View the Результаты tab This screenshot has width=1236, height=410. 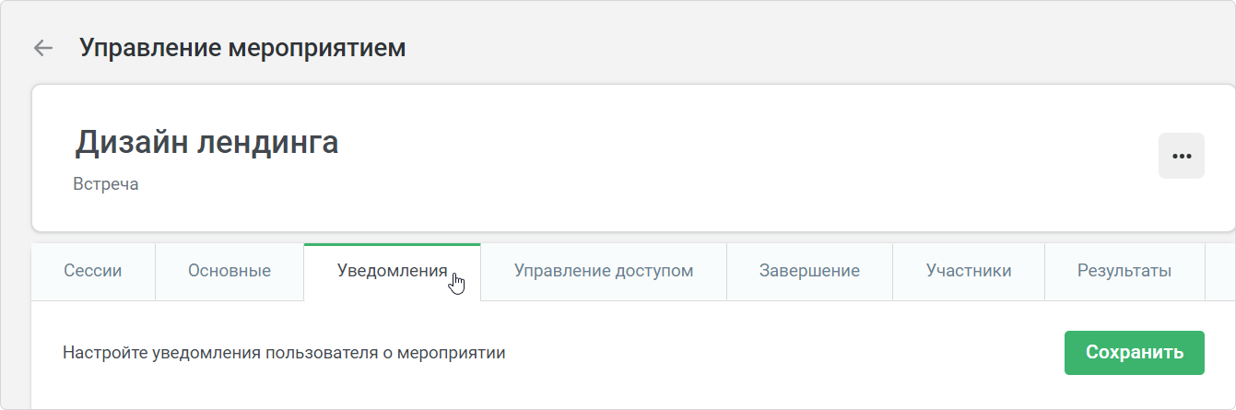[1124, 271]
